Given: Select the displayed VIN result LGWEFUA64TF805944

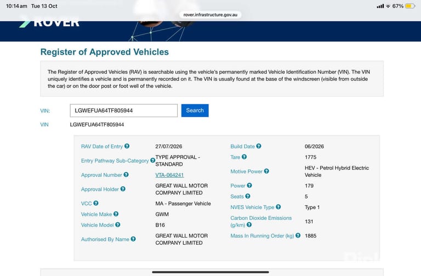Looking at the screenshot, I should [x=97, y=124].
